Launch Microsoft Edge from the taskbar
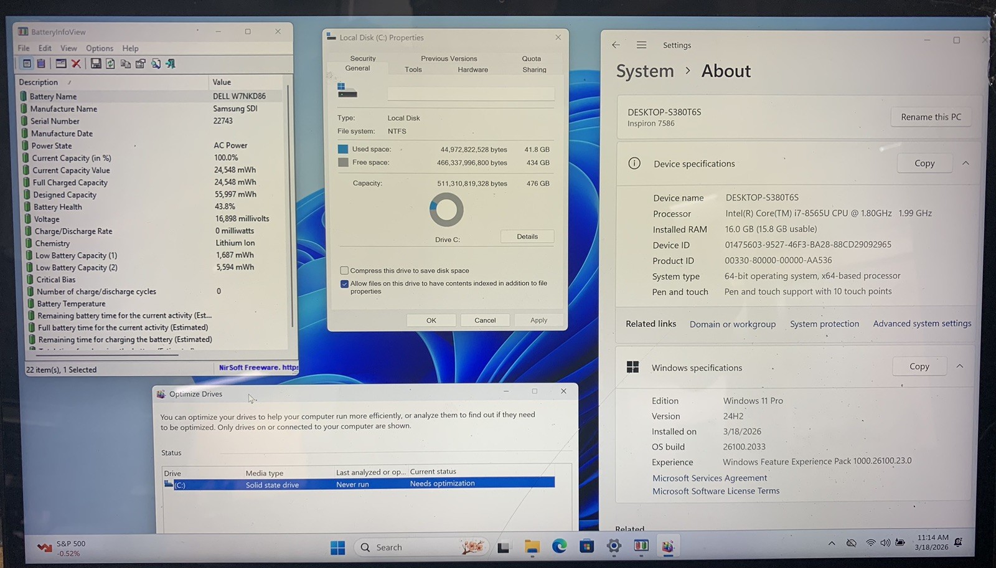The width and height of the screenshot is (996, 568). (x=559, y=547)
